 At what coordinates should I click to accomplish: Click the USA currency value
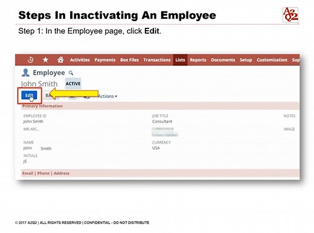[x=156, y=148]
